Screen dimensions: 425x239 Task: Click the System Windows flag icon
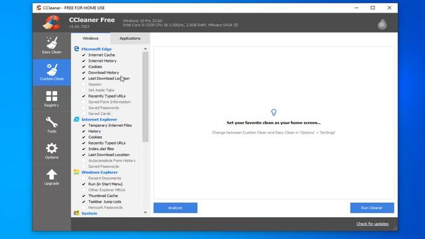point(76,213)
